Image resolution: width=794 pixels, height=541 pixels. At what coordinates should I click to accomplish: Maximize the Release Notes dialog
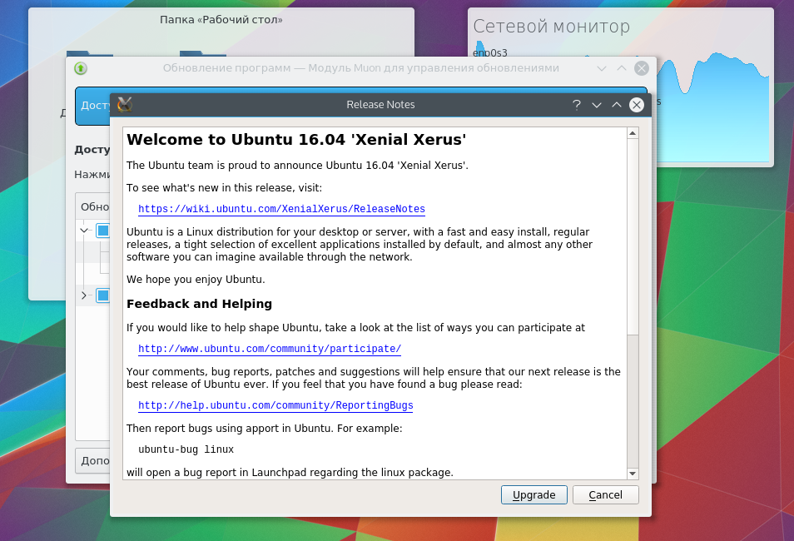(616, 105)
